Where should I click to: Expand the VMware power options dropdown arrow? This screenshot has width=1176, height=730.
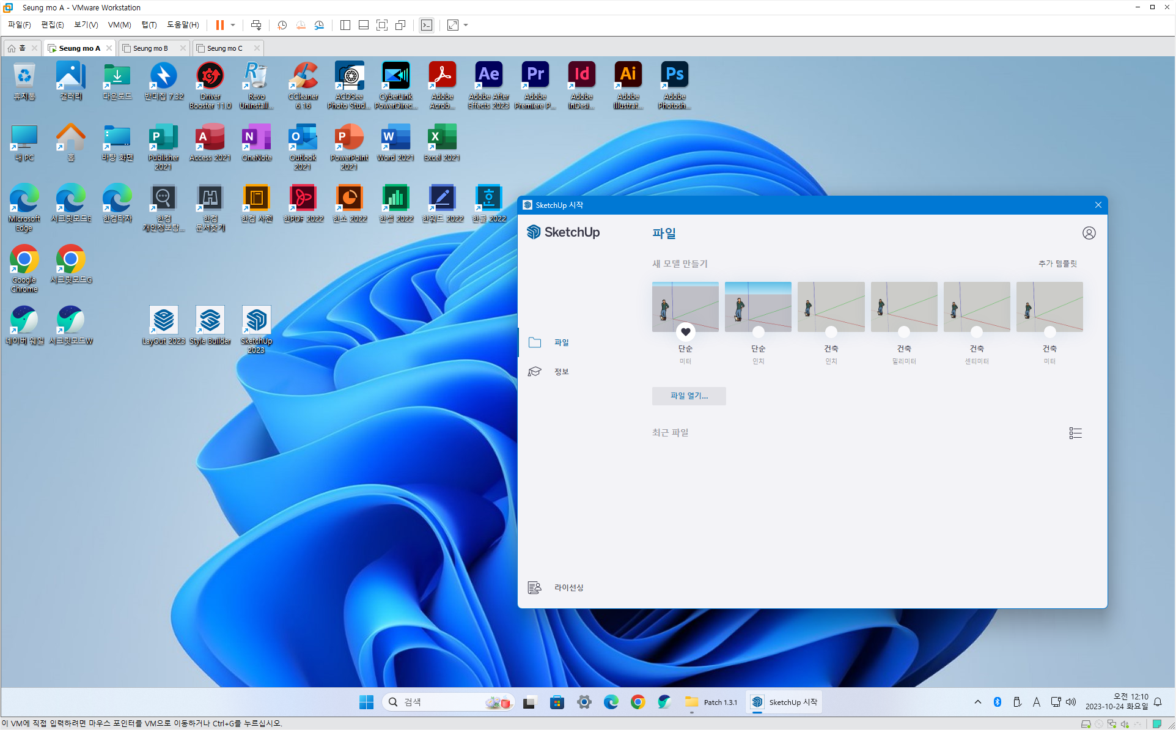pyautogui.click(x=233, y=25)
